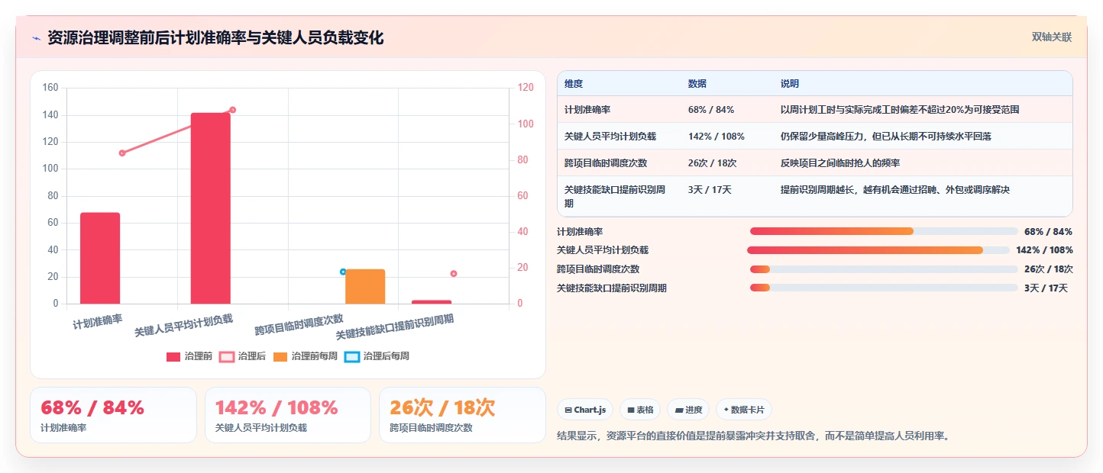Screen dimensions: 1103x473
Task: Click the blue point beside the orange bar
Action: 343,272
